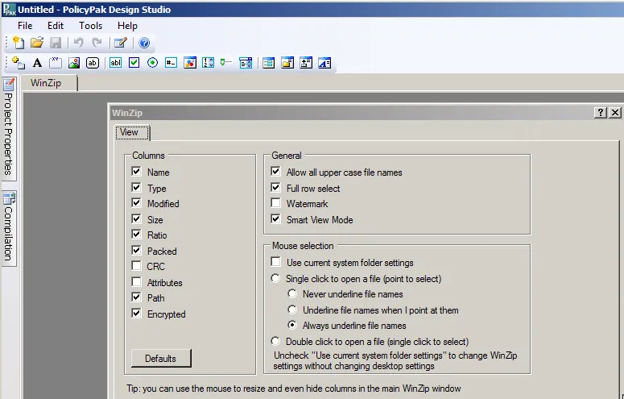
Task: Save the project with the floppy disk icon
Action: point(56,43)
